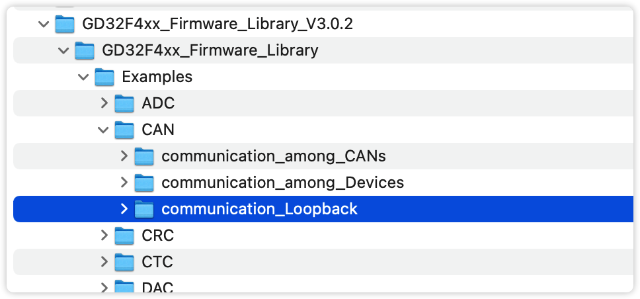Image resolution: width=640 pixels, height=299 pixels.
Task: Collapse the CAN folder
Action: [x=103, y=130]
